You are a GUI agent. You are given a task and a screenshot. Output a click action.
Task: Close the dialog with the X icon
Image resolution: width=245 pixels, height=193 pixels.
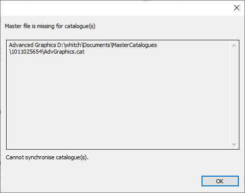point(237,8)
